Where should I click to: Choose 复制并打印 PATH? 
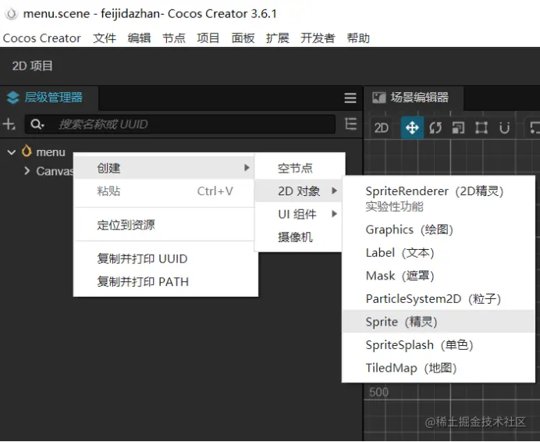pos(164,282)
